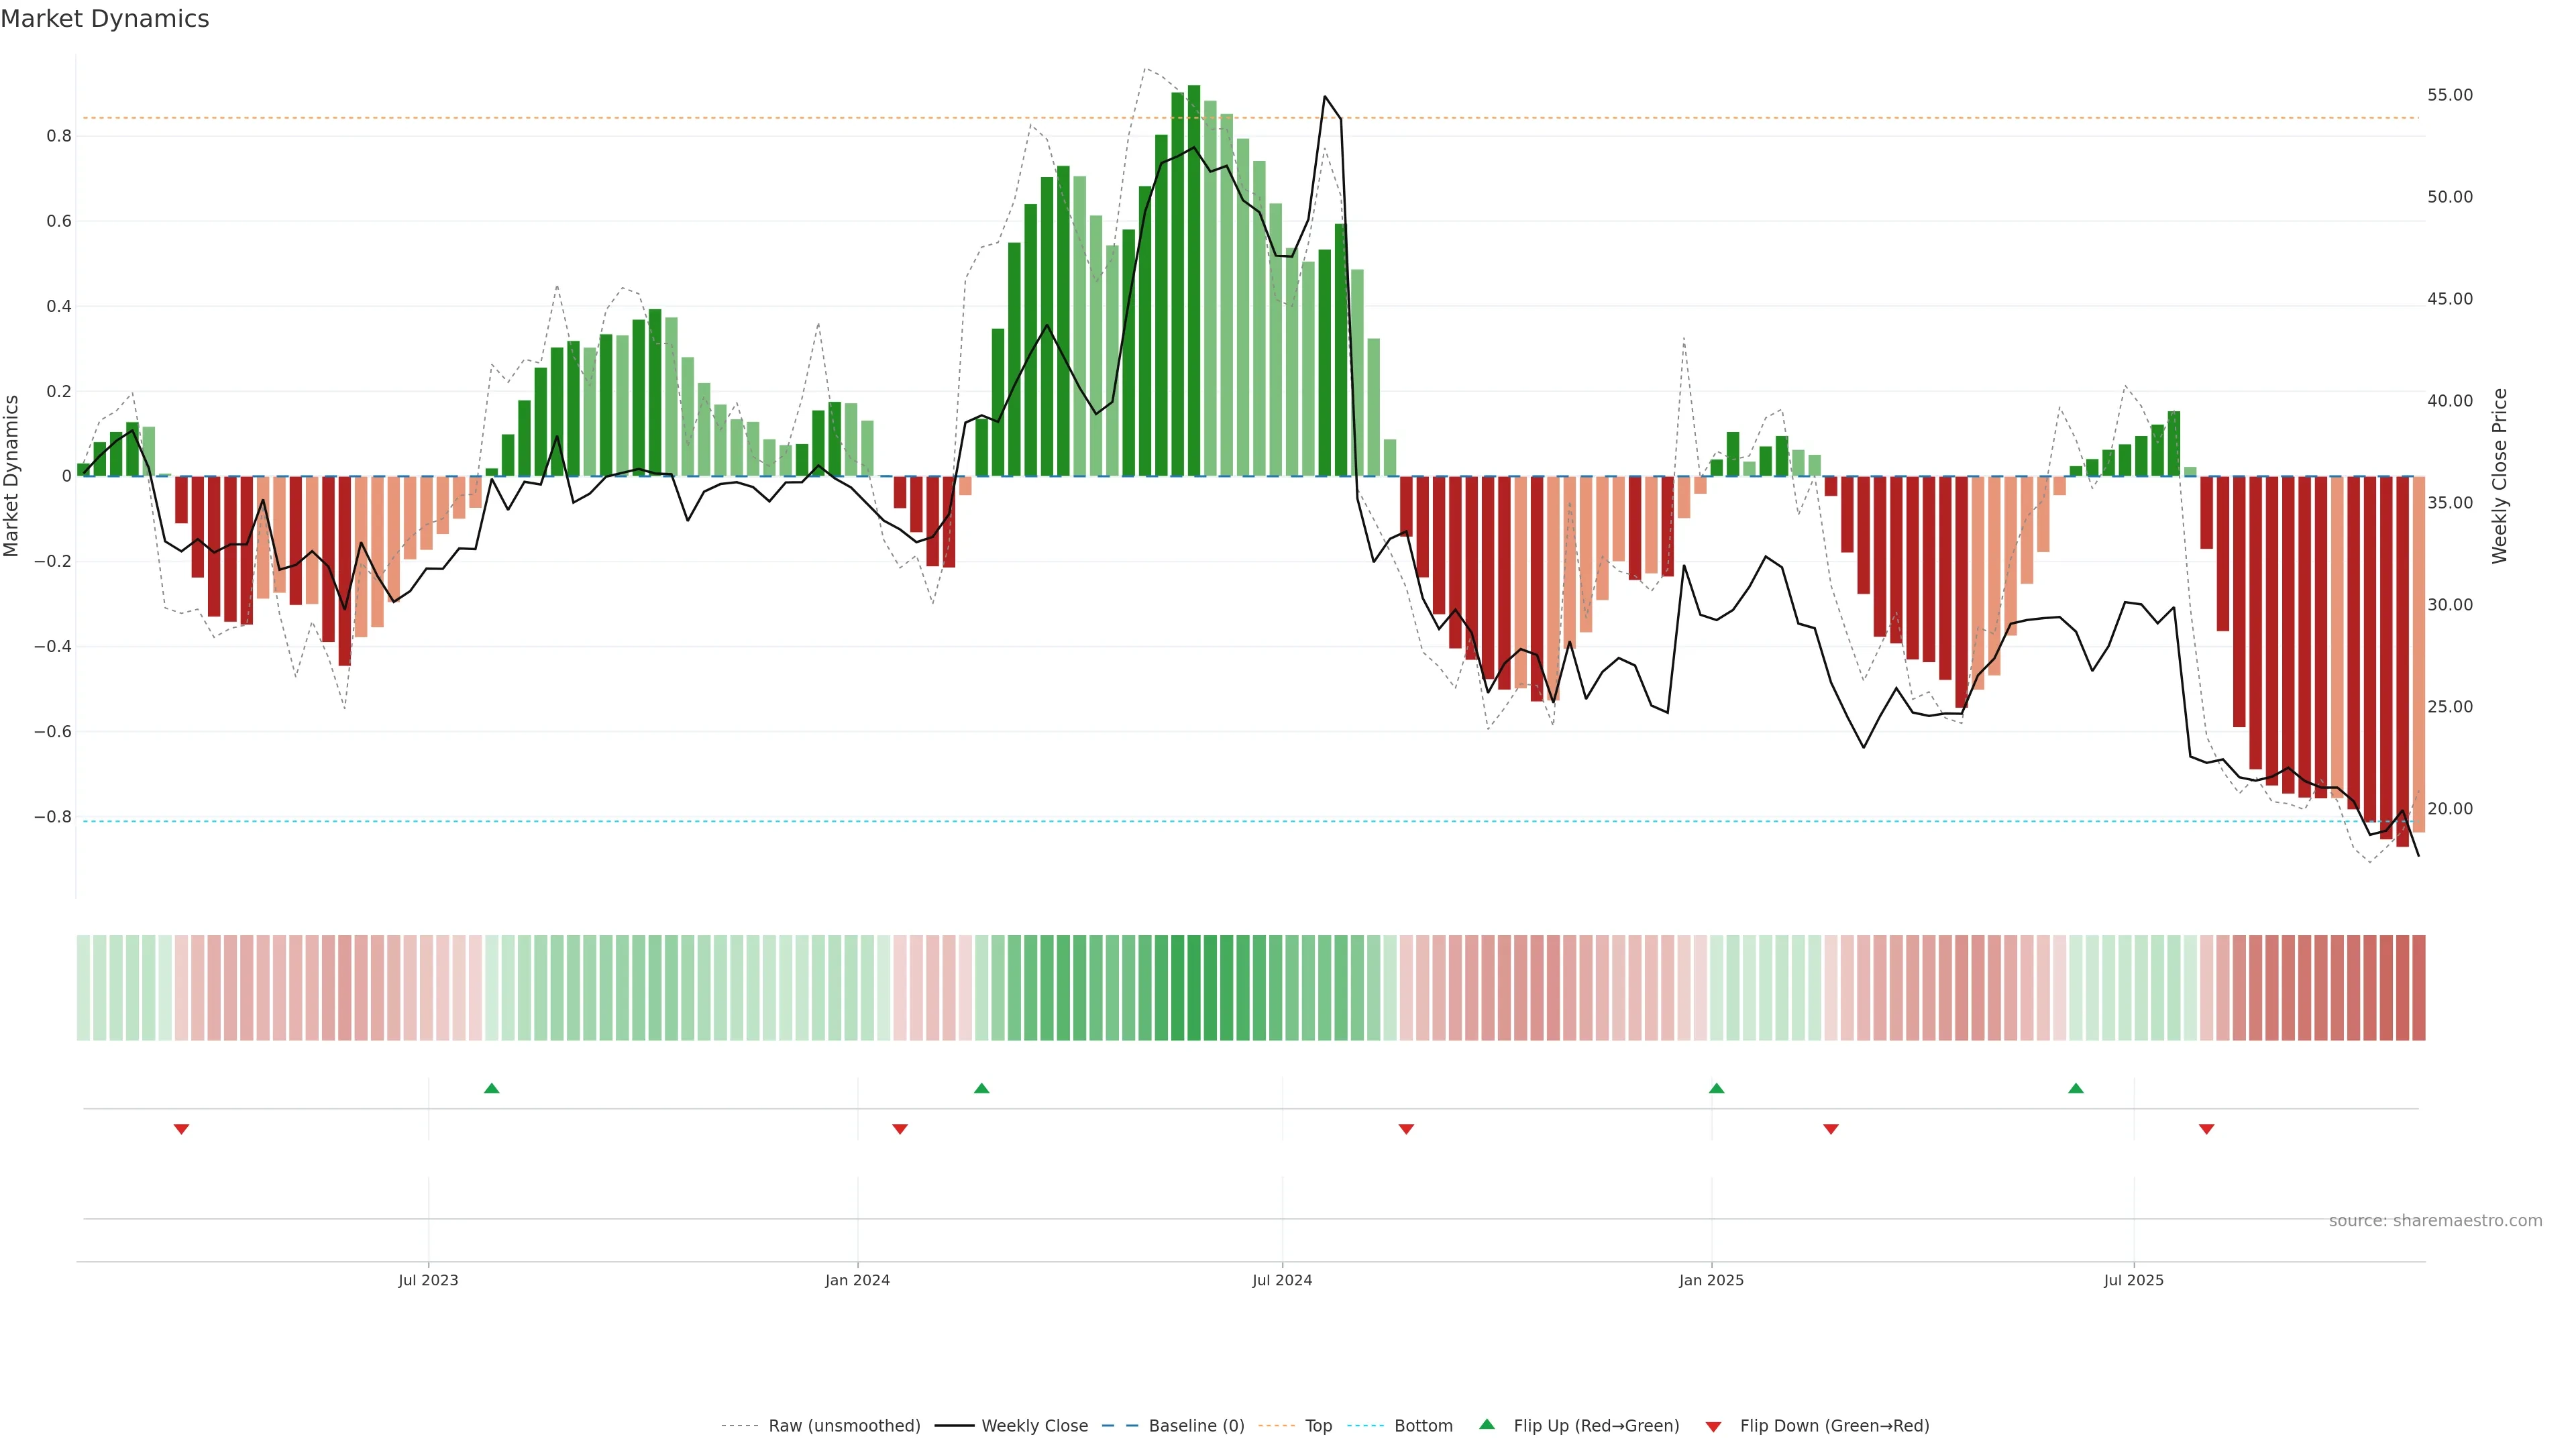Click the Flip Up triangle near Jul 2023

[x=491, y=1088]
